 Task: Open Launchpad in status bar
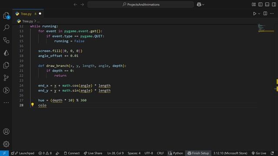pos(23,153)
